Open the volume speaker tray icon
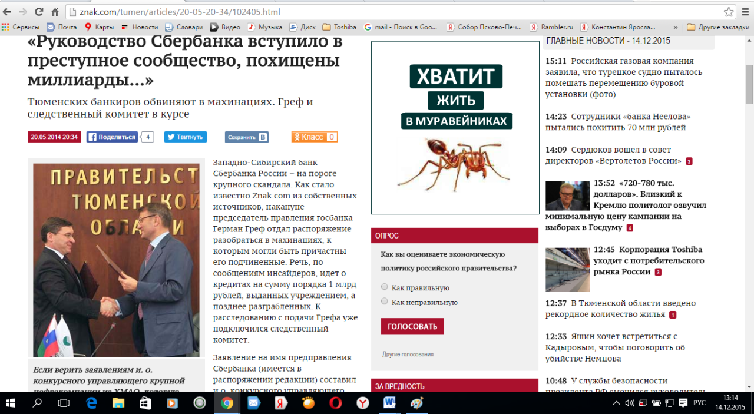This screenshot has height=414, width=754. point(629,403)
